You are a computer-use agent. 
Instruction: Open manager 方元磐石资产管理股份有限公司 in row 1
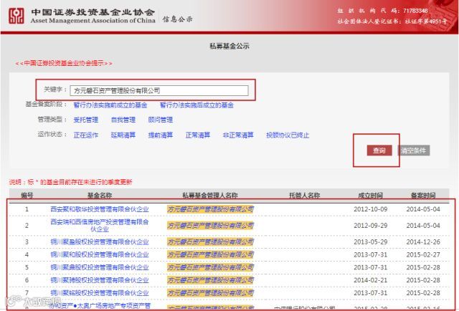pyautogui.click(x=210, y=209)
